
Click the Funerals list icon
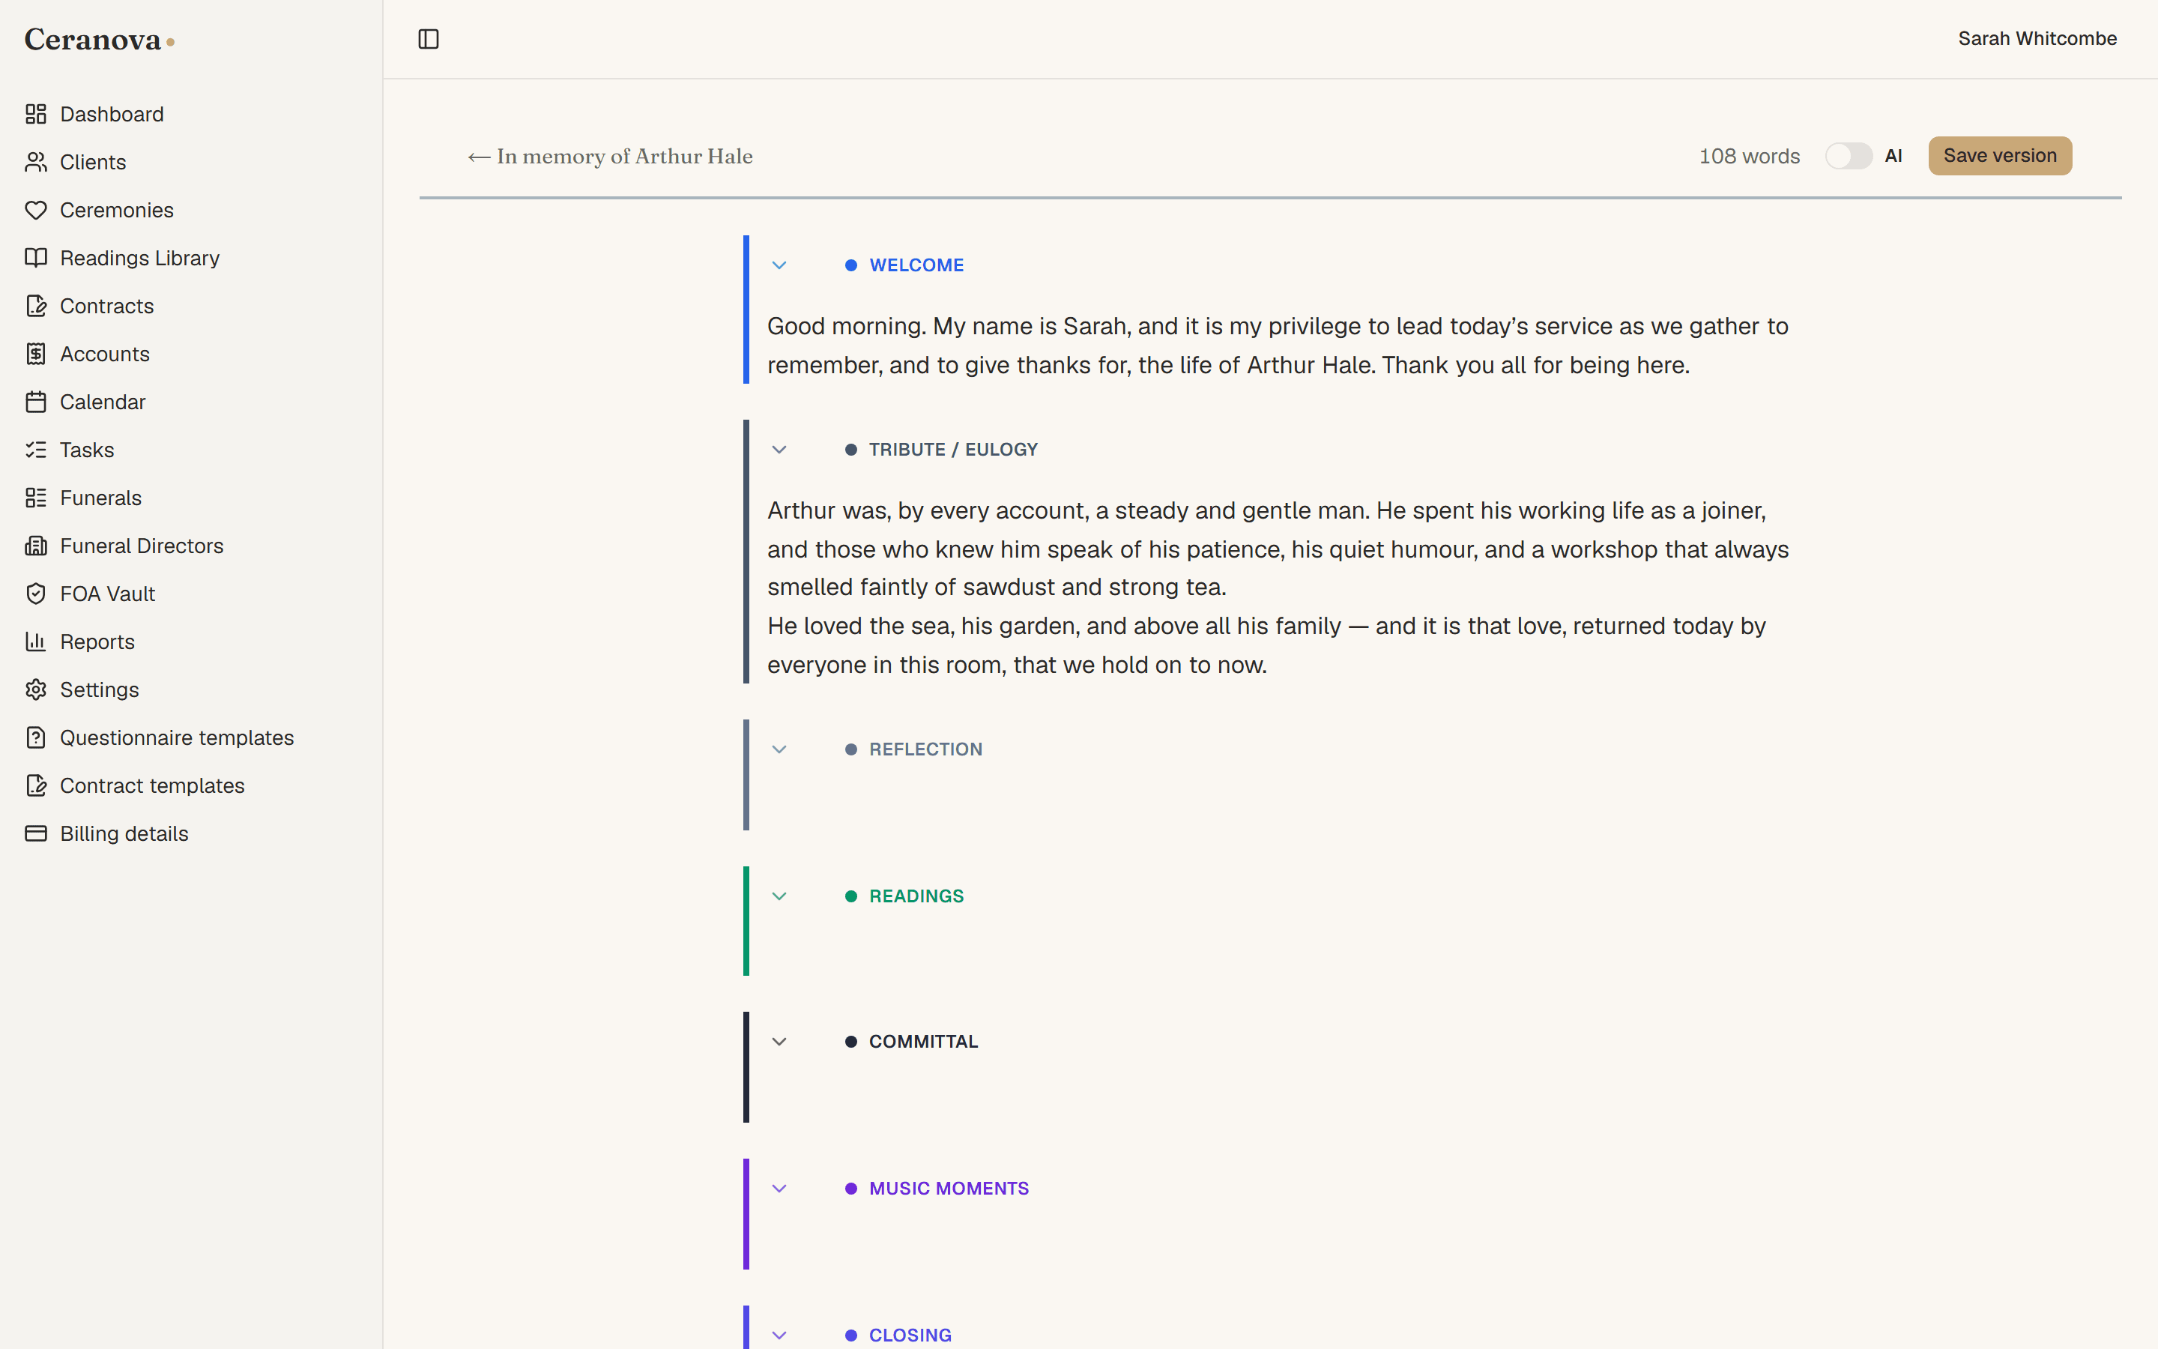[x=36, y=498]
